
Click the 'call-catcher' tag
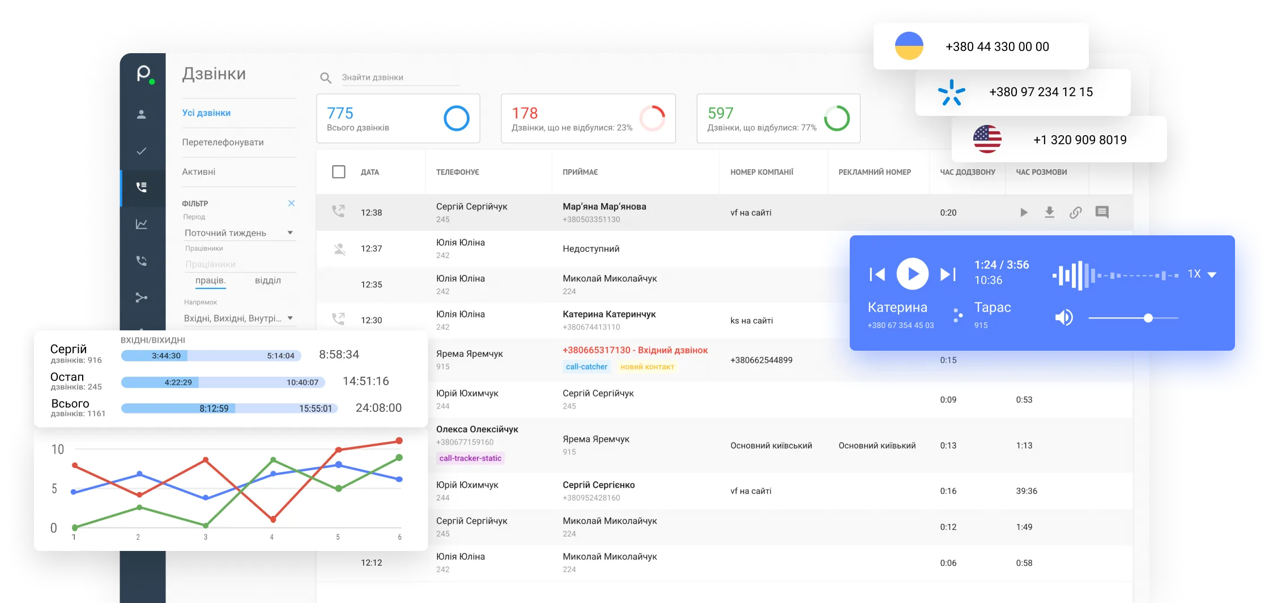pyautogui.click(x=586, y=367)
